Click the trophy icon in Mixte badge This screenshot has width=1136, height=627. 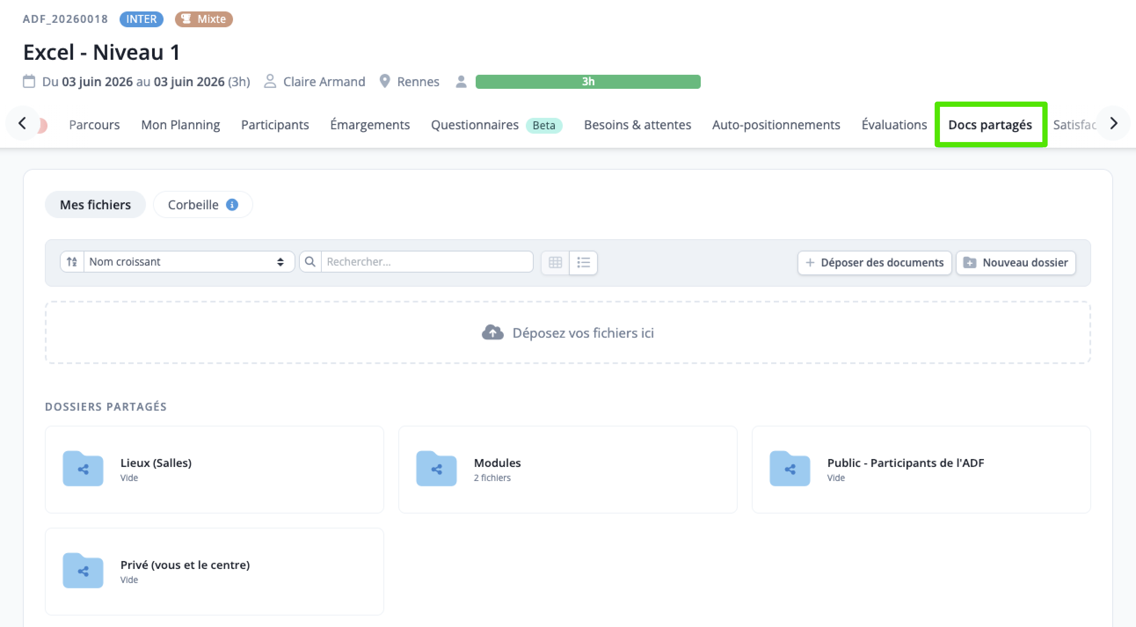point(186,19)
